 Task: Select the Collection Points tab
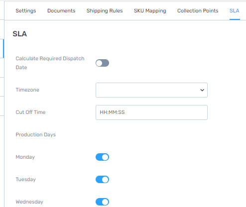198,11
